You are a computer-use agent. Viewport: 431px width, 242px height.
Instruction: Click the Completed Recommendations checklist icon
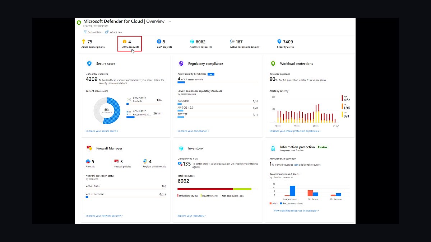(x=129, y=113)
